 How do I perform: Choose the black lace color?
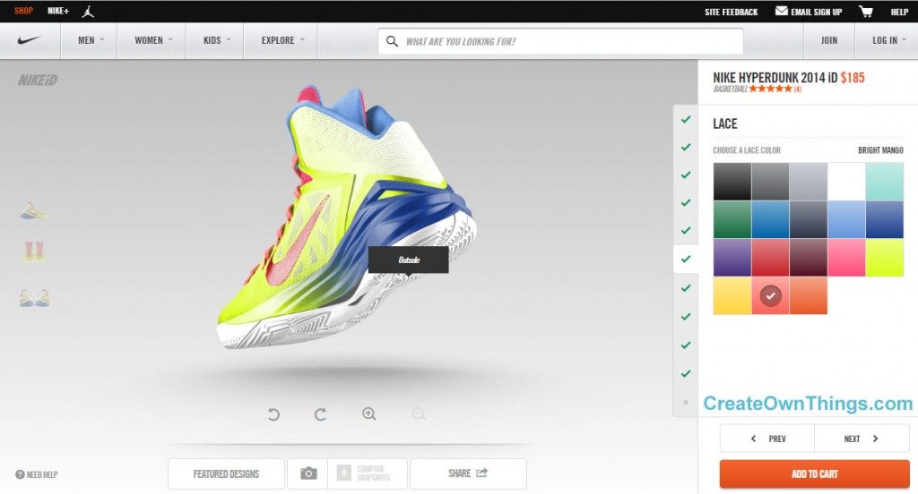(732, 182)
